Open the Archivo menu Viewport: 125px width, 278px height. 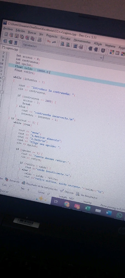(8, 29)
